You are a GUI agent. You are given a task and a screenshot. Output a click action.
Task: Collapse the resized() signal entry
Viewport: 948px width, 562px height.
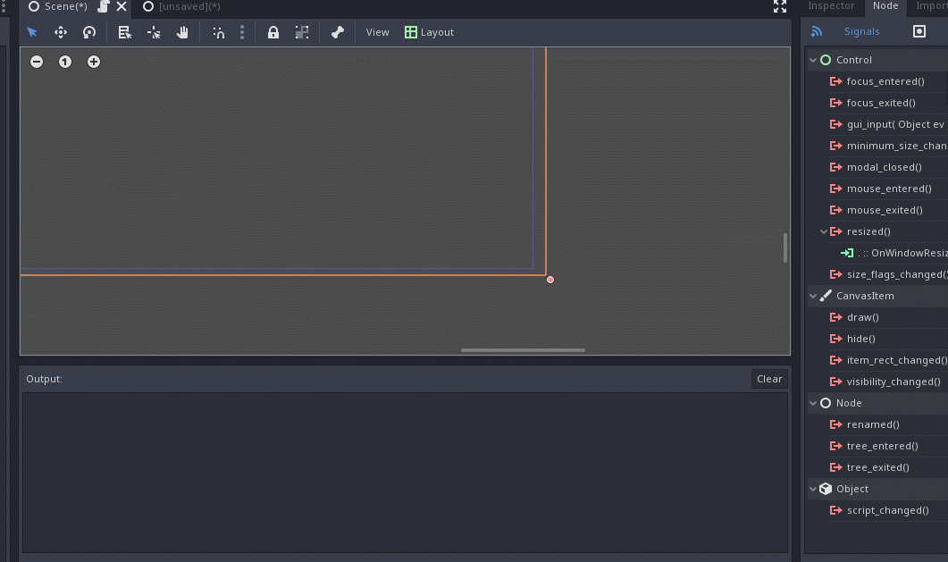point(823,231)
